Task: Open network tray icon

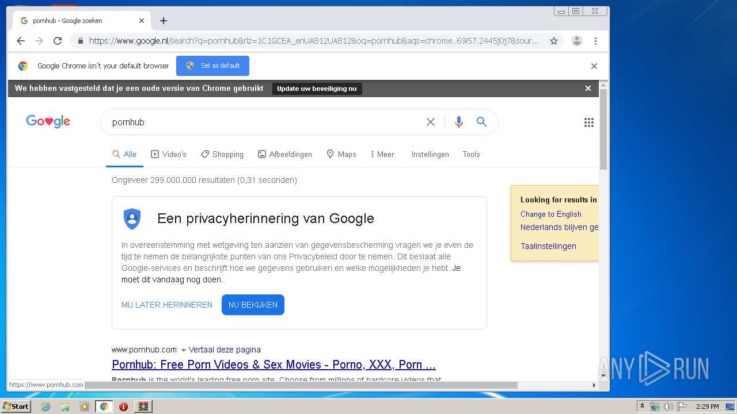Action: click(655, 407)
